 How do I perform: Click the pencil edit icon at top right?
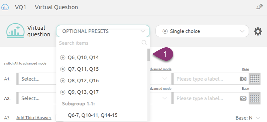coord(260,7)
